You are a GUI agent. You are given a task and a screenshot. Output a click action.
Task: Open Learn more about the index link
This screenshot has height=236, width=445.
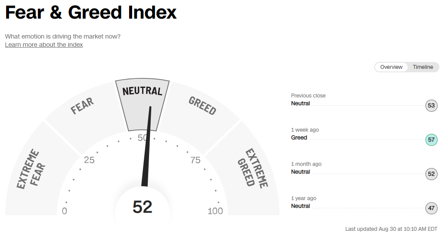tap(44, 45)
